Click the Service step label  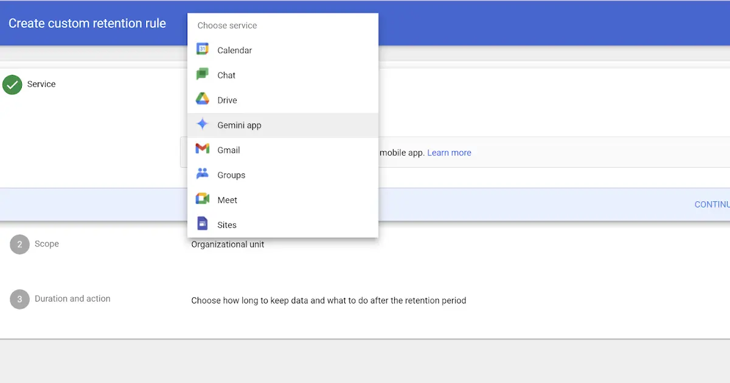coord(41,84)
